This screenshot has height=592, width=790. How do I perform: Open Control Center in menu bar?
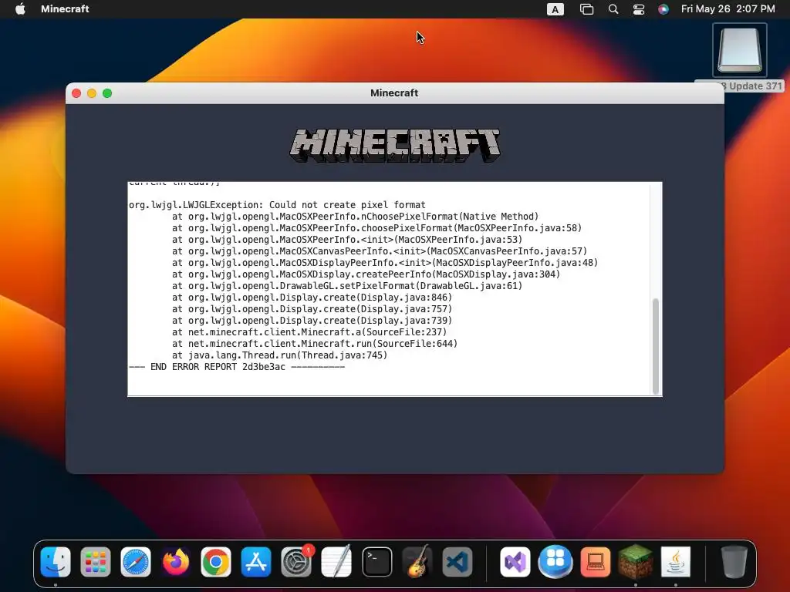coord(639,9)
